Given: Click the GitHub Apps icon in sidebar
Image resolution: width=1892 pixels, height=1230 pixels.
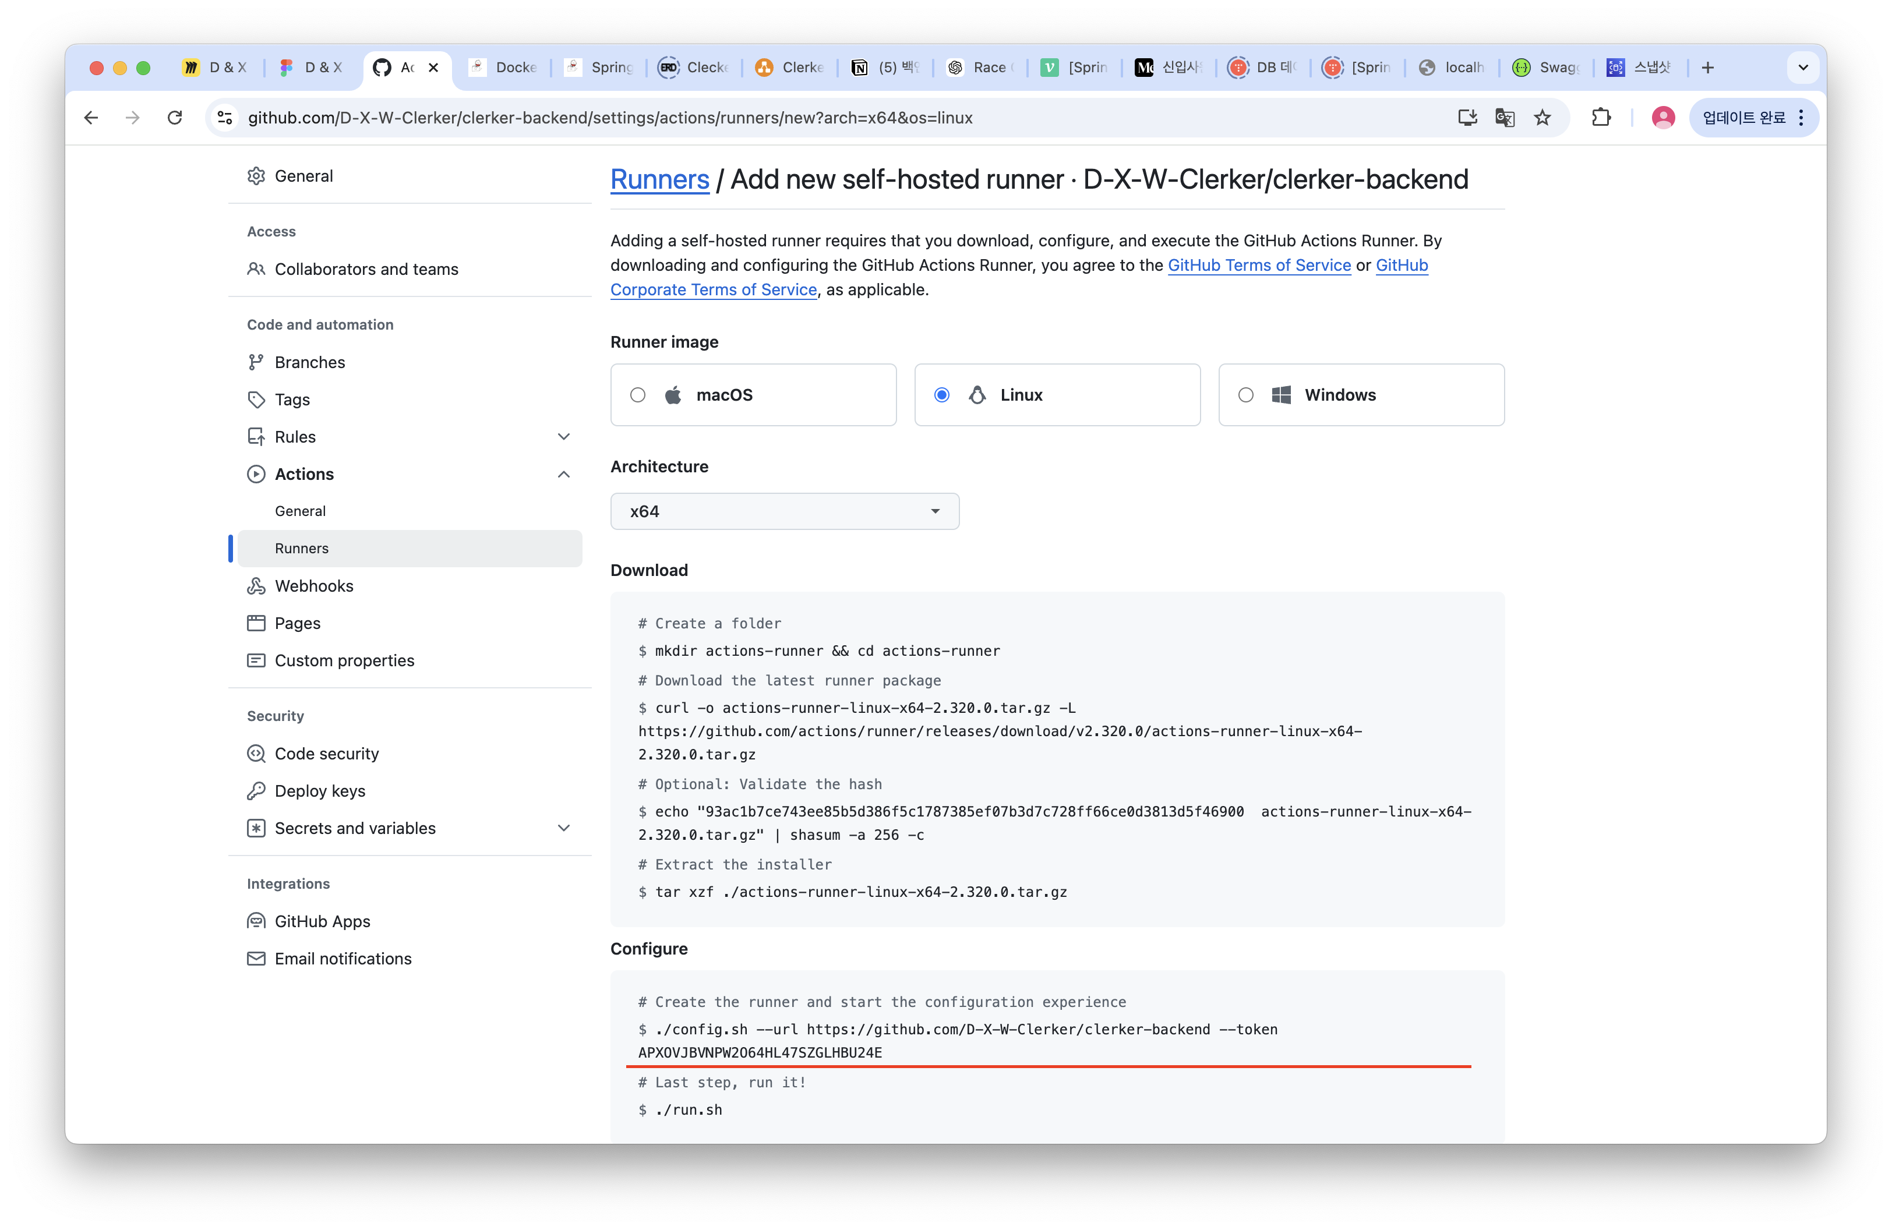Looking at the screenshot, I should pos(256,922).
